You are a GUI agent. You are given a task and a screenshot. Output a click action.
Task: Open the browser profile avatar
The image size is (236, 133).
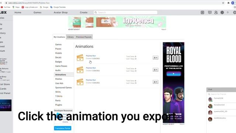pos(233,3)
